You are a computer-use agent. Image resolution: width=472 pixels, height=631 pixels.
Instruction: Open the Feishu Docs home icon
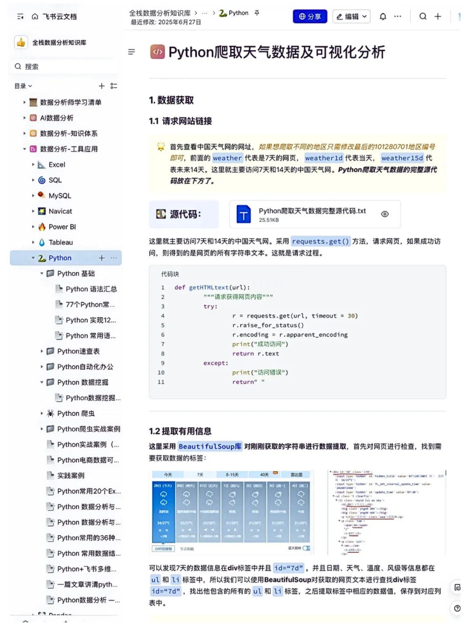coord(35,17)
